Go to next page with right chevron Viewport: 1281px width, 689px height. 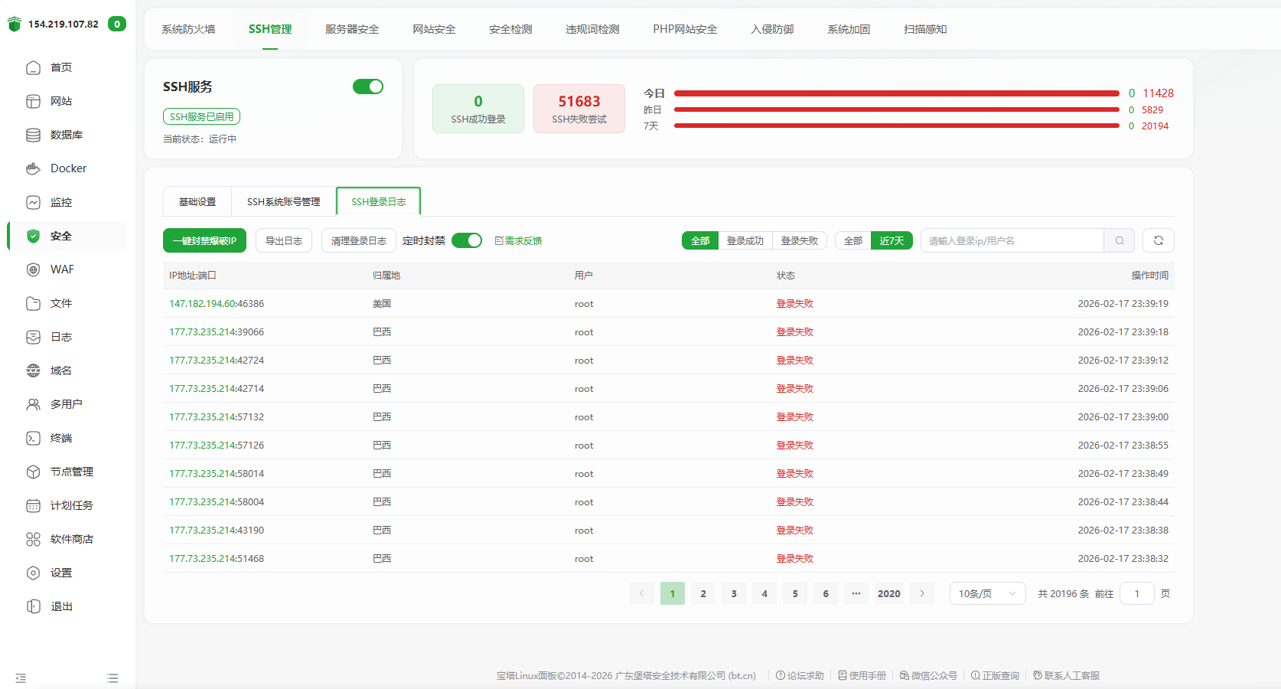coord(922,593)
